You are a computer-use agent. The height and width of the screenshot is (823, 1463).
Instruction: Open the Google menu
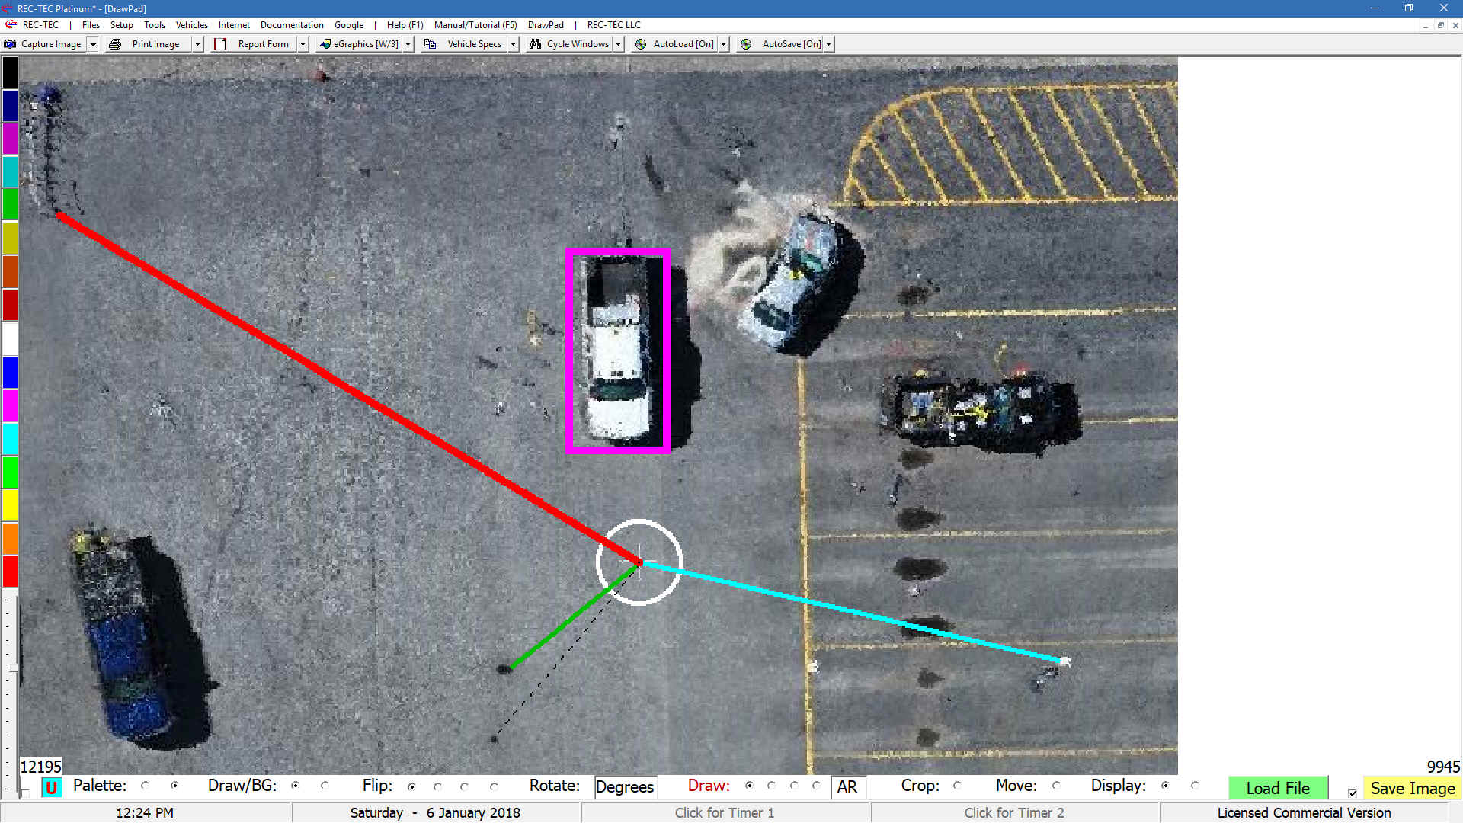(349, 25)
